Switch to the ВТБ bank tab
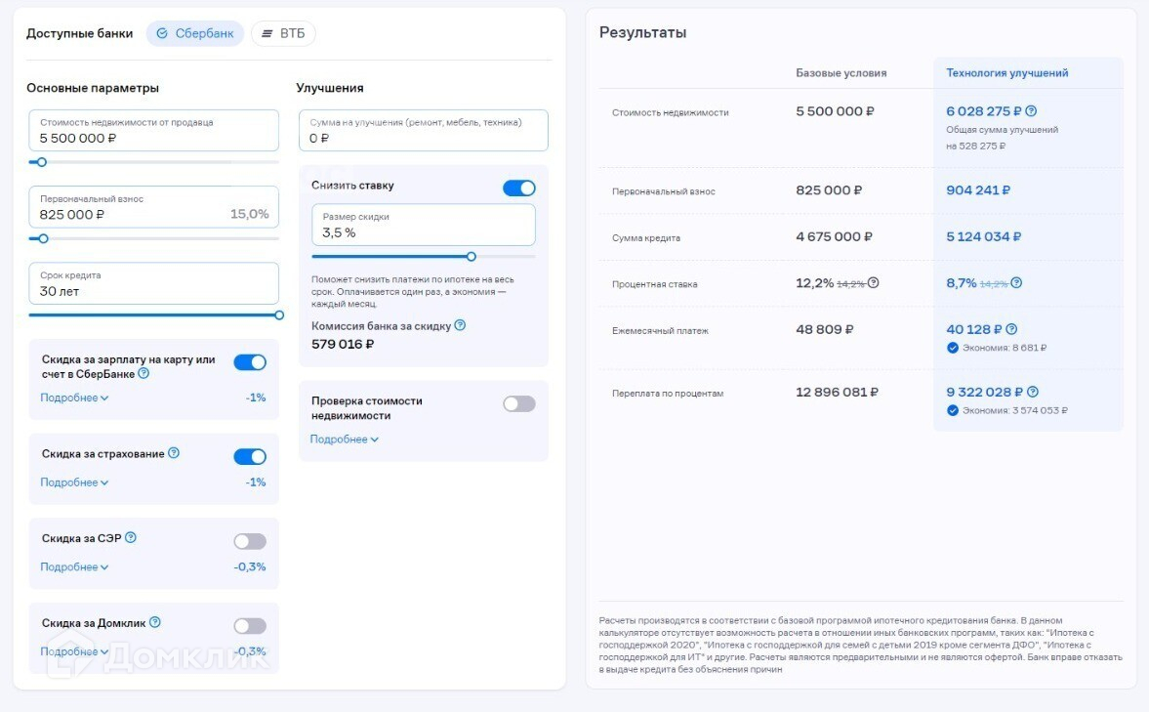This screenshot has height=712, width=1149. coord(283,33)
